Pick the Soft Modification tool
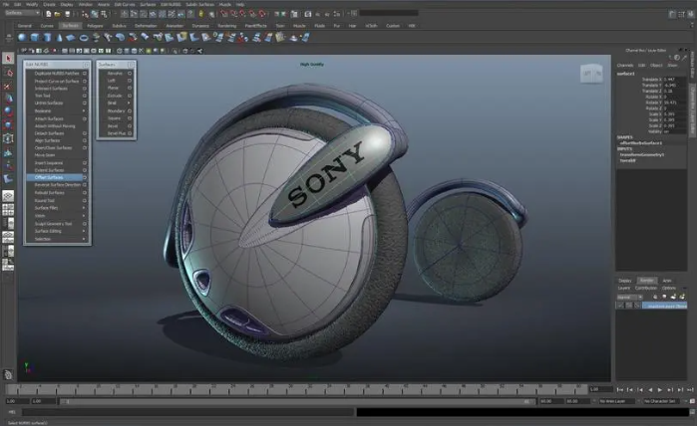The image size is (697, 426). pos(8,152)
